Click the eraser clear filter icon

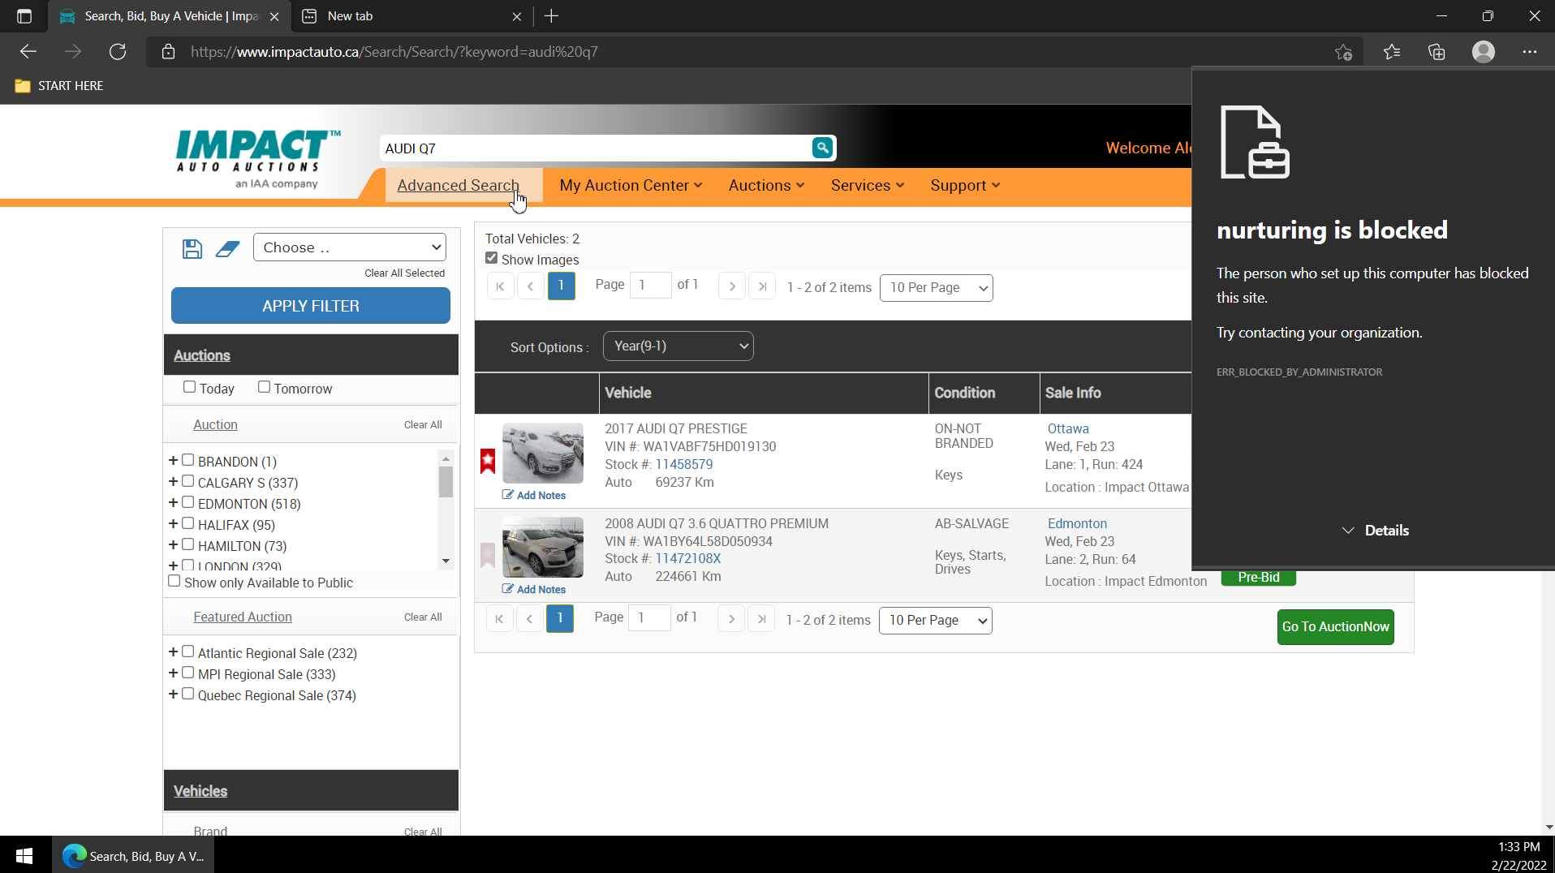[x=228, y=249]
